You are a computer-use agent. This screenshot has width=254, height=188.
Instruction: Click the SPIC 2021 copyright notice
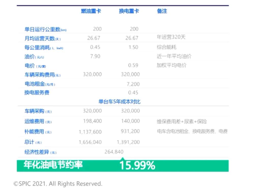pos(58,183)
